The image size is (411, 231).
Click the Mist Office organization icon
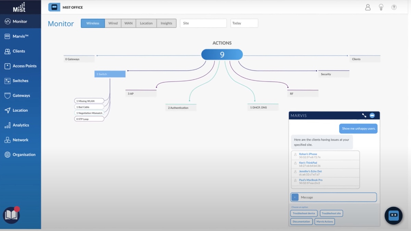click(x=54, y=7)
